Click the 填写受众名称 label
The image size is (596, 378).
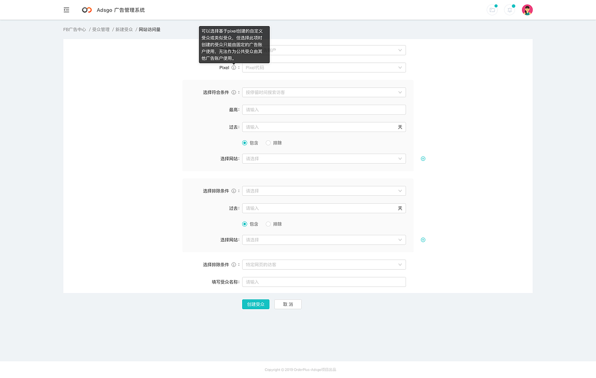point(225,282)
